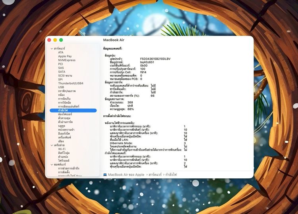Click the green full-screen window button
Screen dimensions: 298x214
61,40
